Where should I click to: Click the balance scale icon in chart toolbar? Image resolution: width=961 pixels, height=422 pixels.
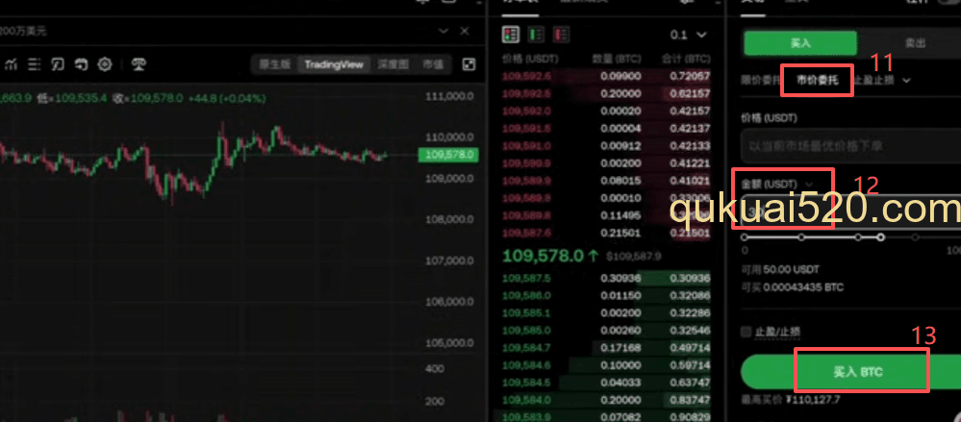pos(139,63)
